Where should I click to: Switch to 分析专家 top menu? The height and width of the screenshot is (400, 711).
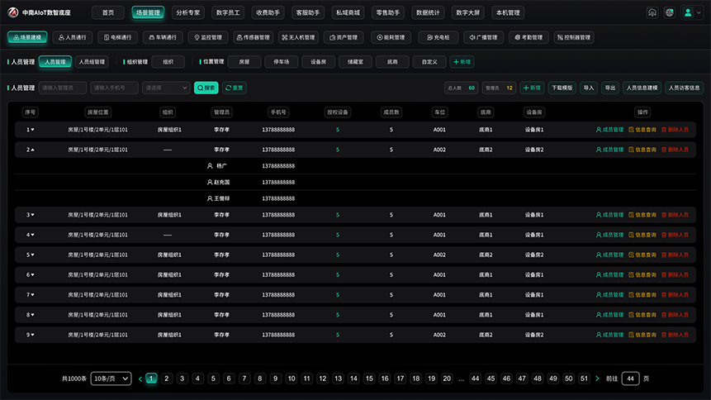click(x=188, y=12)
